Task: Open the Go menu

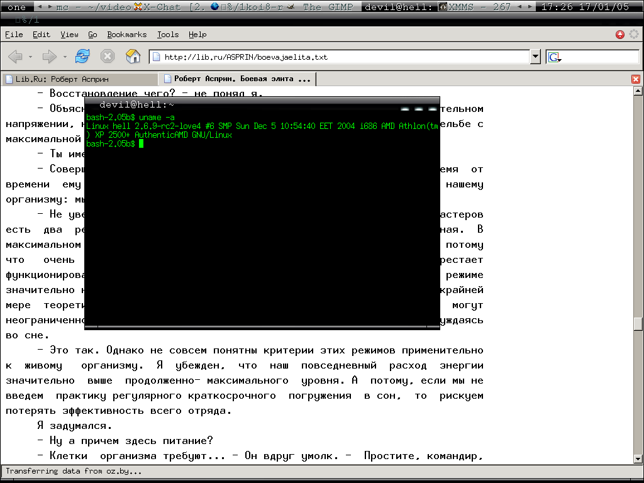Action: coord(93,35)
